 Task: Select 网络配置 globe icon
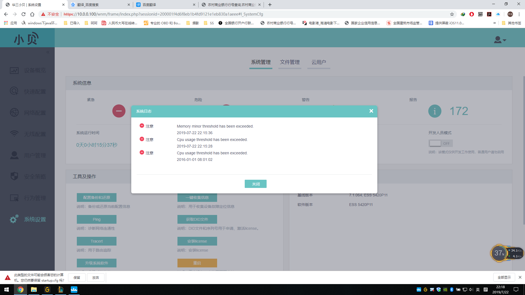tap(14, 113)
